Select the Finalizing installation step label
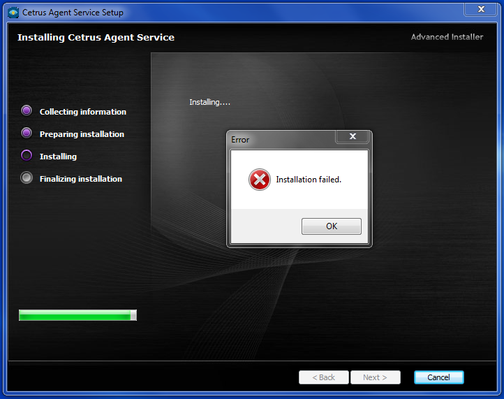 (x=81, y=179)
